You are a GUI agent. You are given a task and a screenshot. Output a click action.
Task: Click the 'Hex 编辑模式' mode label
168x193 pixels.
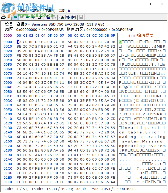point(141,36)
